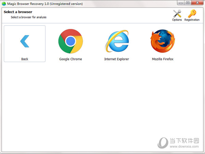This screenshot has width=205, height=154.
Task: Open Registration via the key icon
Action: (x=192, y=14)
